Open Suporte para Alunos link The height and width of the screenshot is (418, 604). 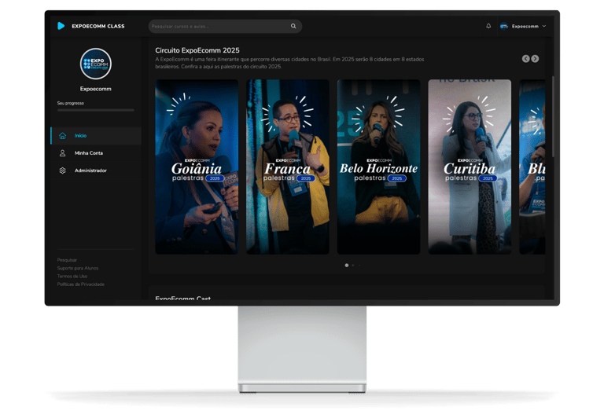click(x=78, y=268)
